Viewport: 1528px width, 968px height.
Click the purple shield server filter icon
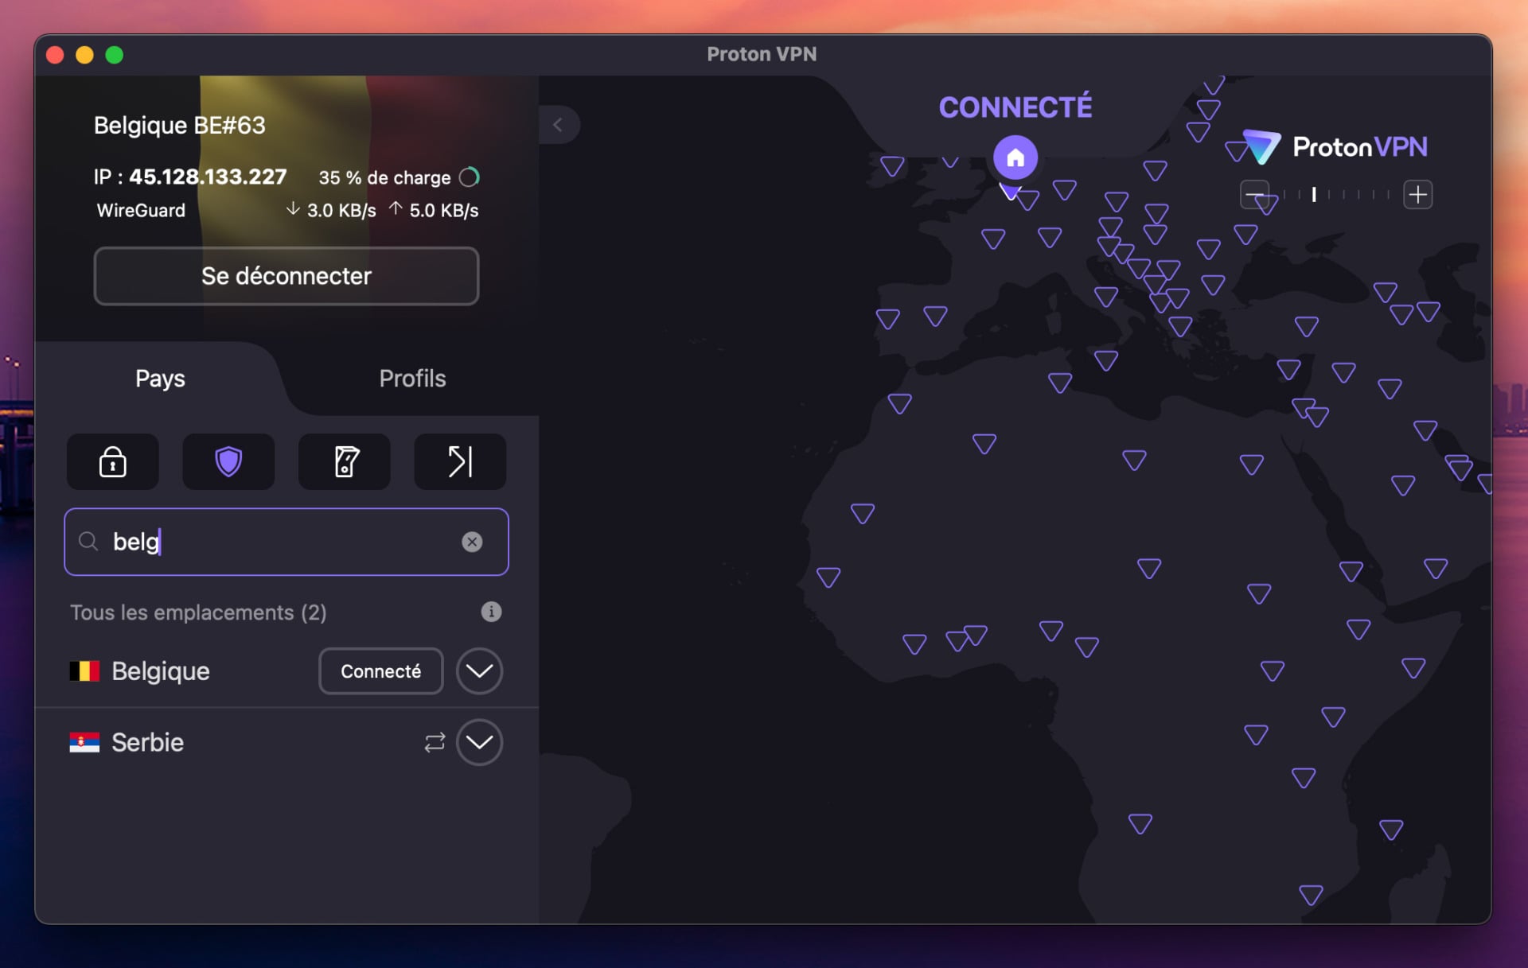click(228, 462)
